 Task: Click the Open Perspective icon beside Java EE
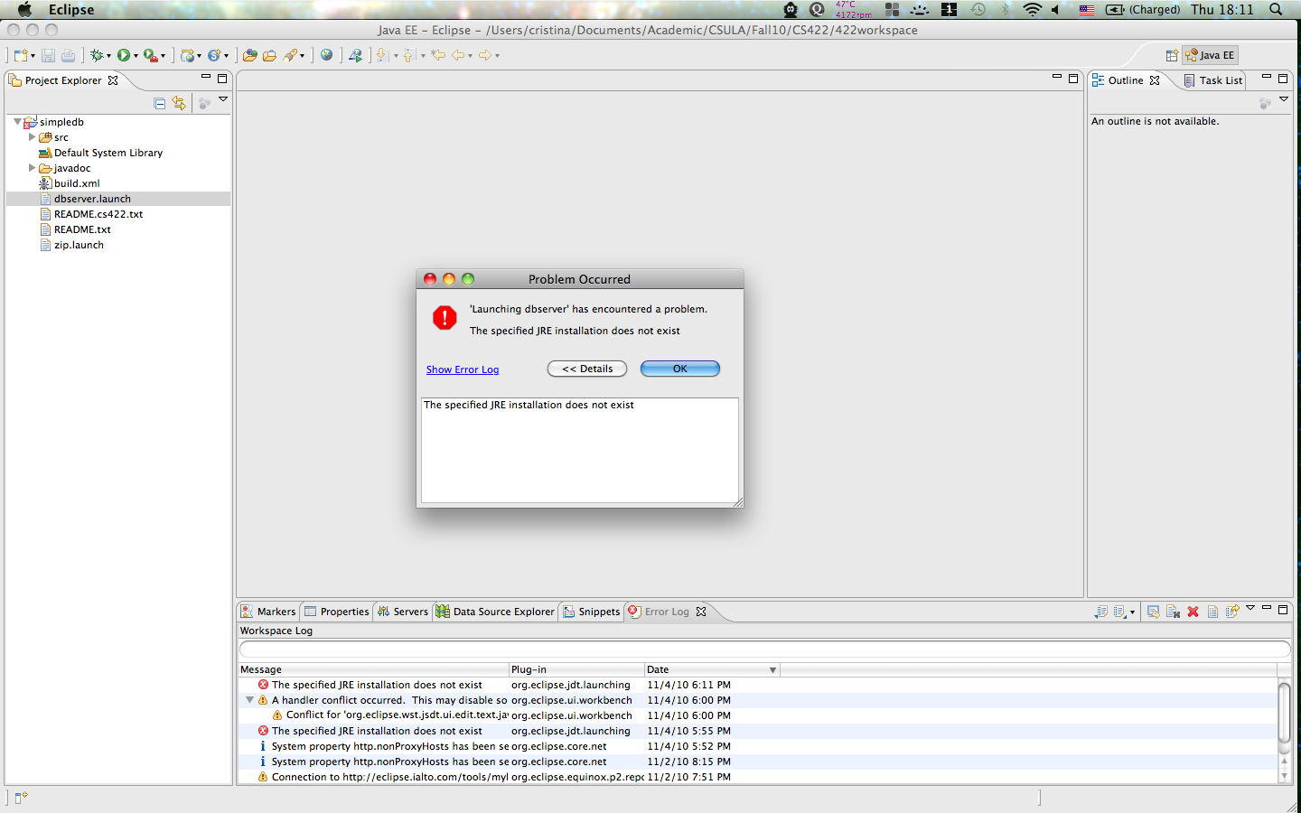tap(1172, 55)
